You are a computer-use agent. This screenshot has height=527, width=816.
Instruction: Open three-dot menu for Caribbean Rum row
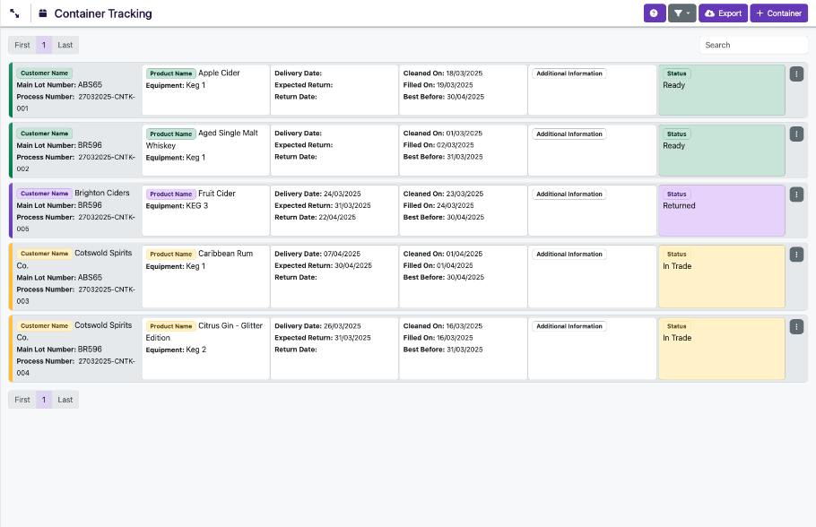pyautogui.click(x=796, y=255)
